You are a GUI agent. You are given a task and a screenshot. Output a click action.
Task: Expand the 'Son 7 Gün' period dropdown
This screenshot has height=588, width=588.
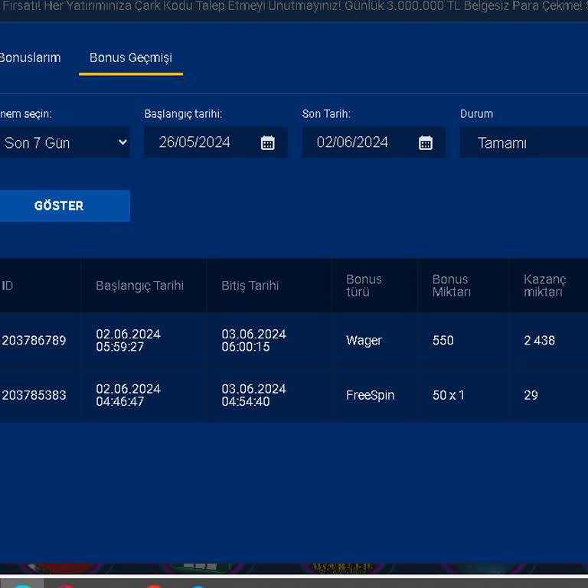[x=64, y=142]
